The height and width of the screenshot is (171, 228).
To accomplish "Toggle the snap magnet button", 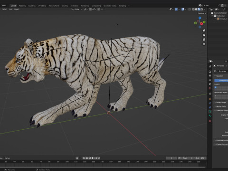I will pyautogui.click(x=90, y=9).
